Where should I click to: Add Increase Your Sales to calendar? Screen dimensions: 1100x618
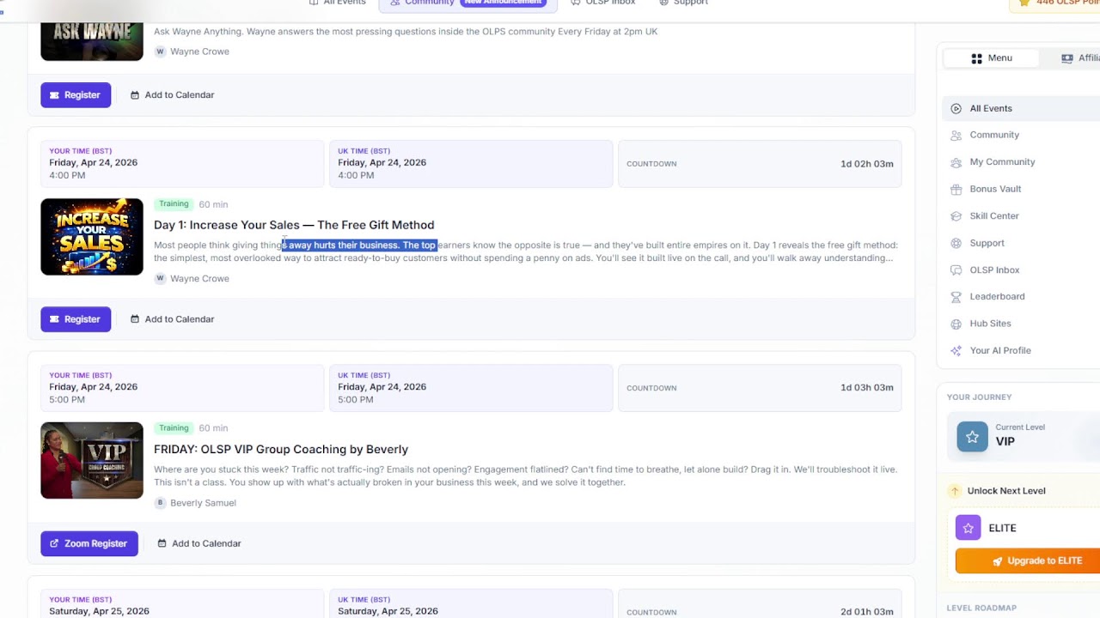(172, 319)
